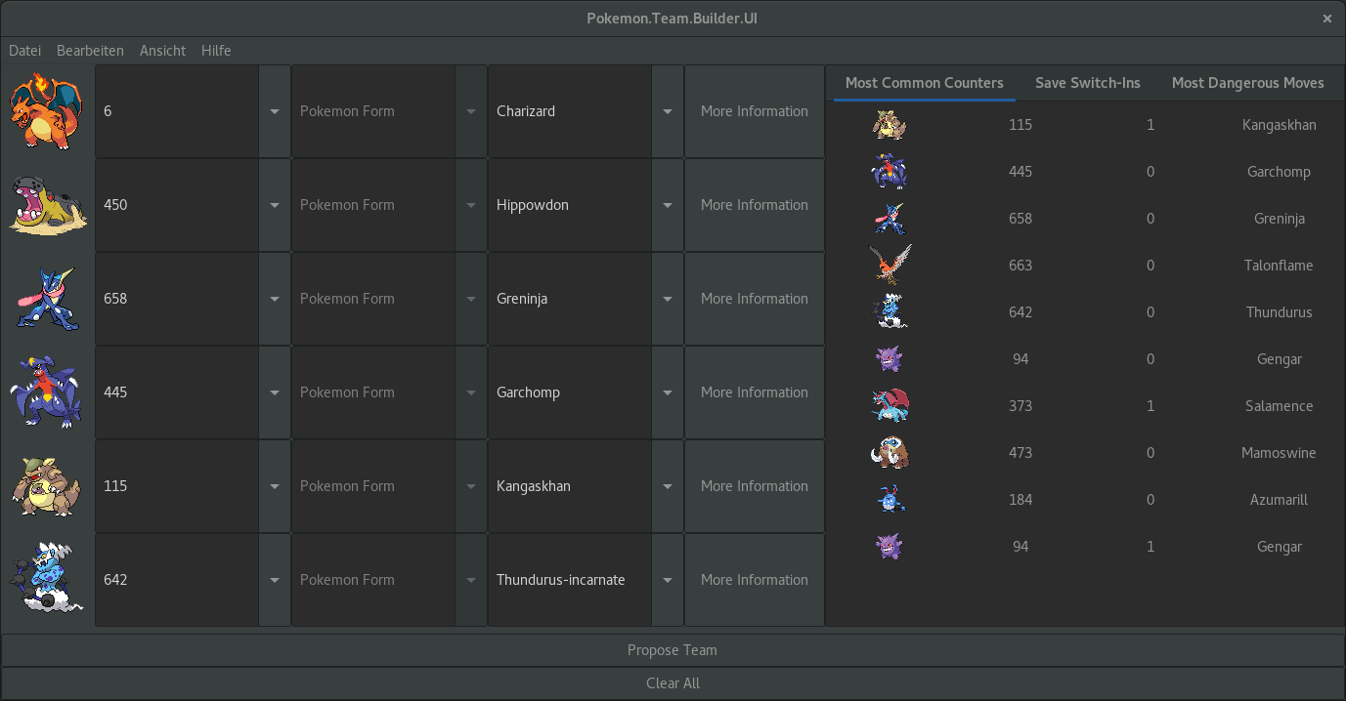This screenshot has height=701, width=1346.
Task: Click the Pokemon Form field in Hippowdon row
Action: coord(373,205)
